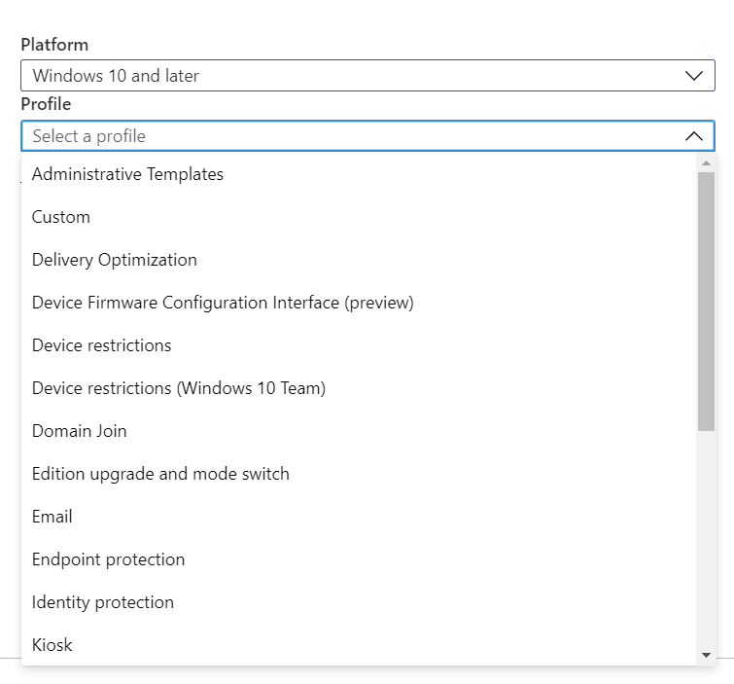Click the Select a profile field
The width and height of the screenshot is (734, 684).
click(350, 136)
